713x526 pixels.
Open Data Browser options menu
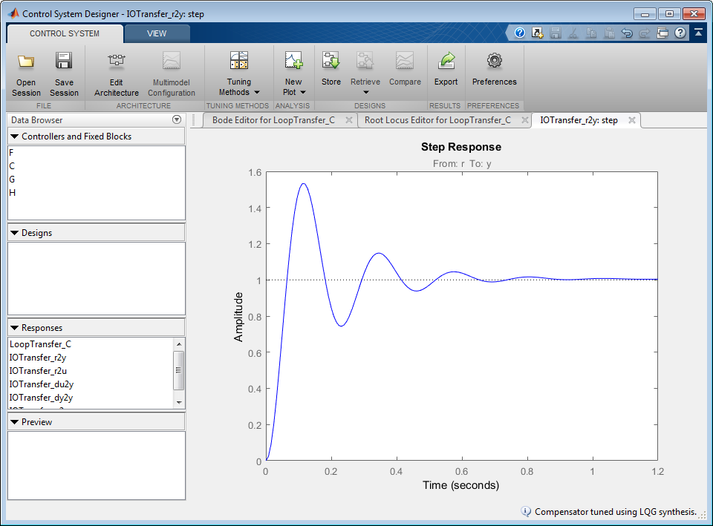pyautogui.click(x=177, y=119)
